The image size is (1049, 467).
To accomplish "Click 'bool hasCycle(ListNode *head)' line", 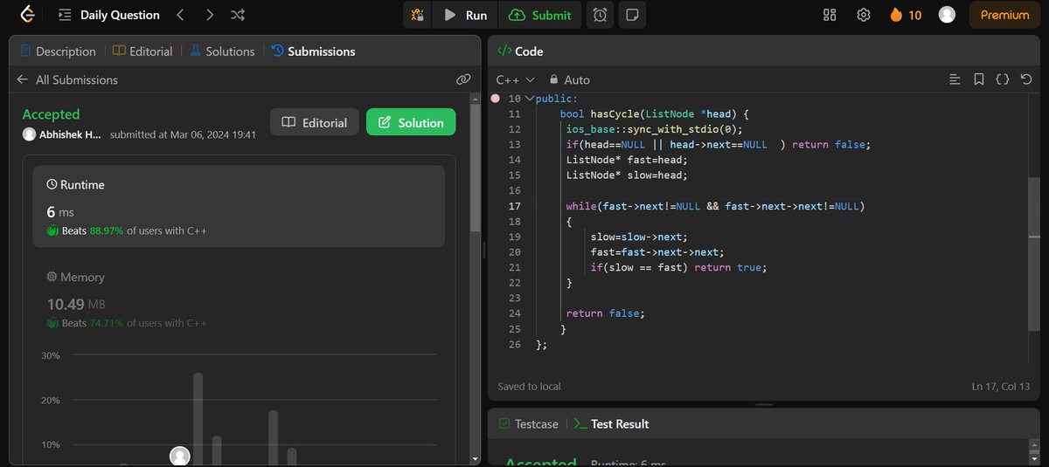I will click(x=655, y=114).
